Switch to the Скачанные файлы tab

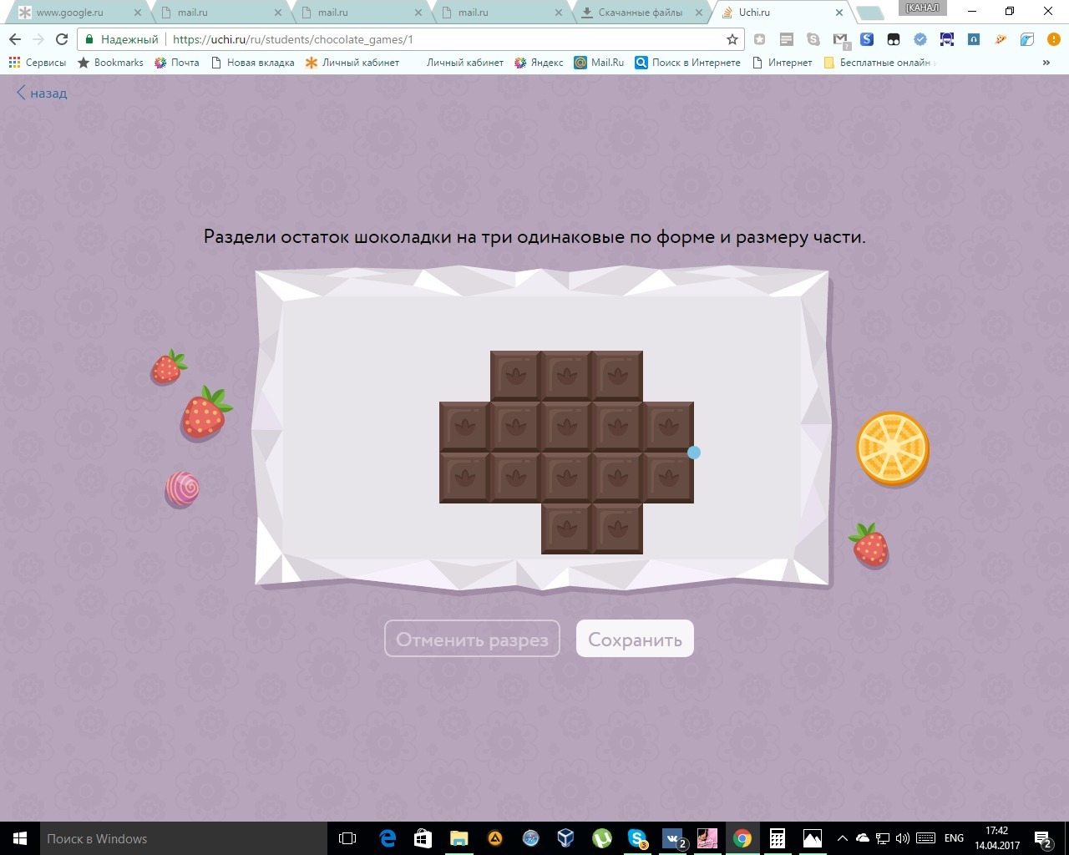(640, 13)
